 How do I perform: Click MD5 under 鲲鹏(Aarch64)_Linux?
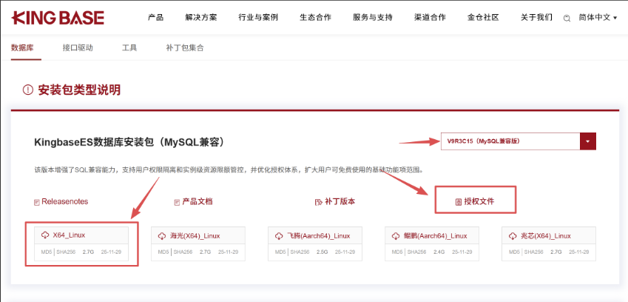click(396, 252)
